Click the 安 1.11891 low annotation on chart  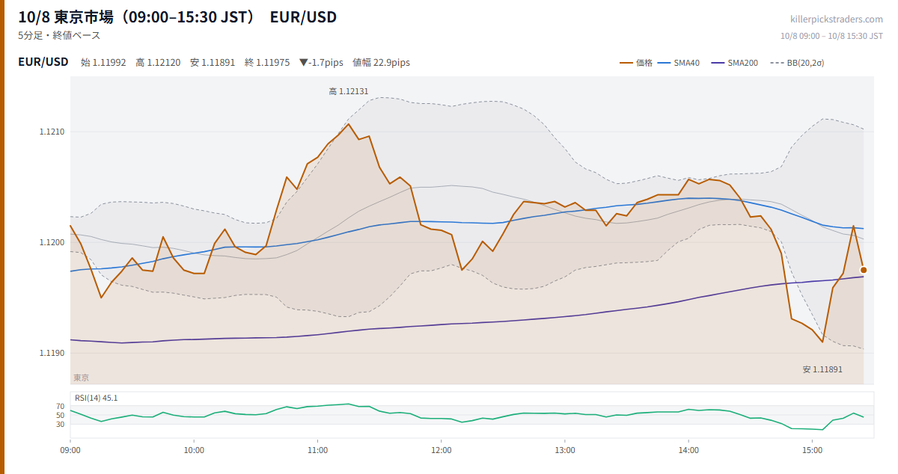[822, 369]
